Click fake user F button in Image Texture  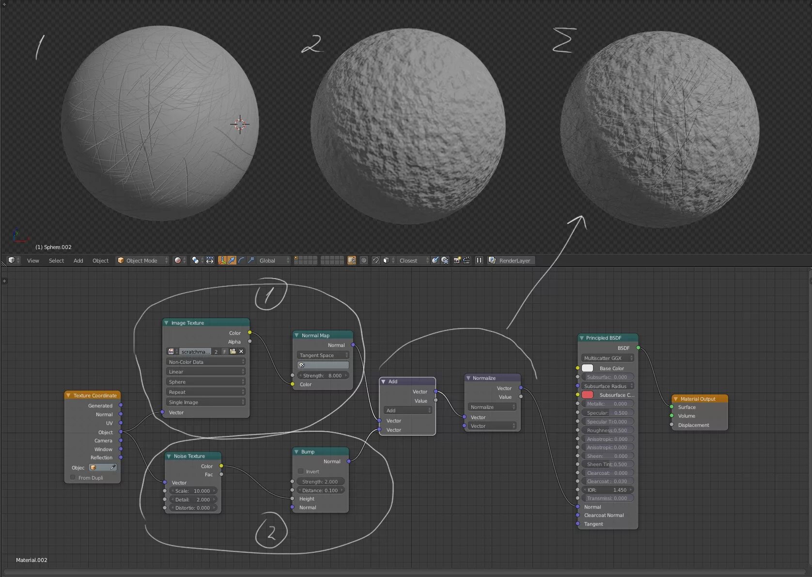pyautogui.click(x=224, y=351)
